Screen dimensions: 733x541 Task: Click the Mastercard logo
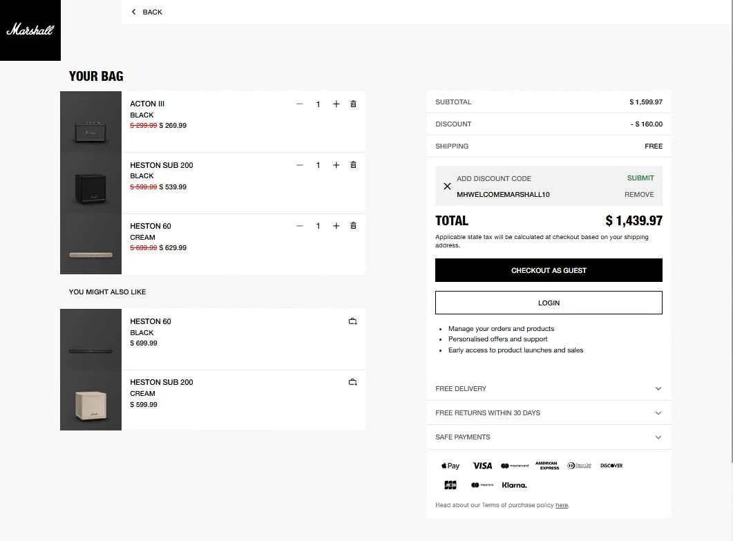515,466
